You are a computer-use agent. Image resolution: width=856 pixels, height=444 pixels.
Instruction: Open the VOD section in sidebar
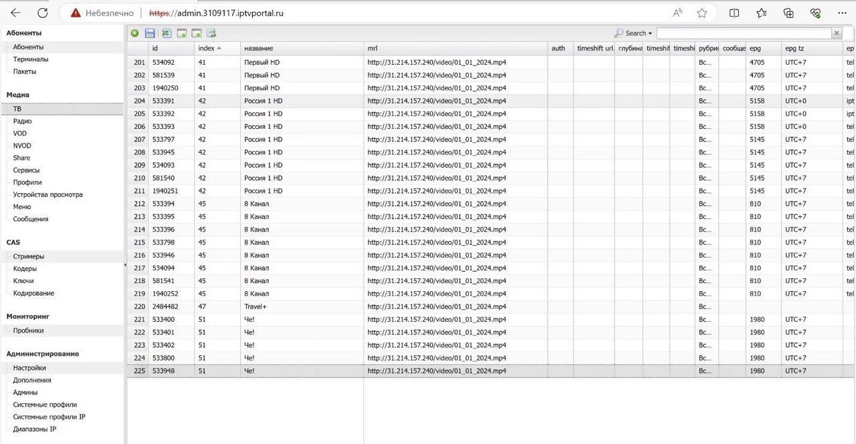20,134
